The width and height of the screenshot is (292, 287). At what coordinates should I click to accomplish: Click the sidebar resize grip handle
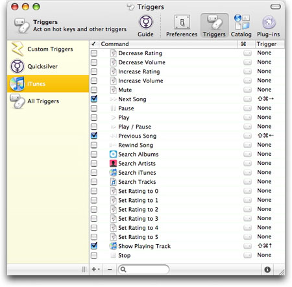pyautogui.click(x=84, y=269)
